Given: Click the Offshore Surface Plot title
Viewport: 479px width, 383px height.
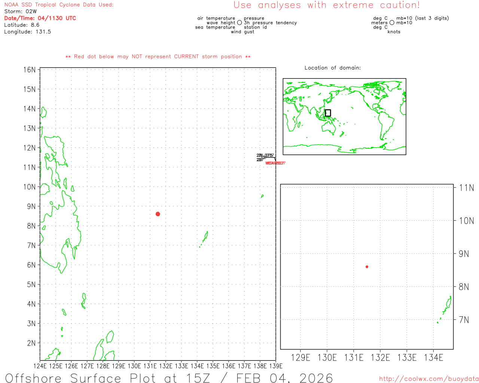Looking at the screenshot, I should coord(169,378).
